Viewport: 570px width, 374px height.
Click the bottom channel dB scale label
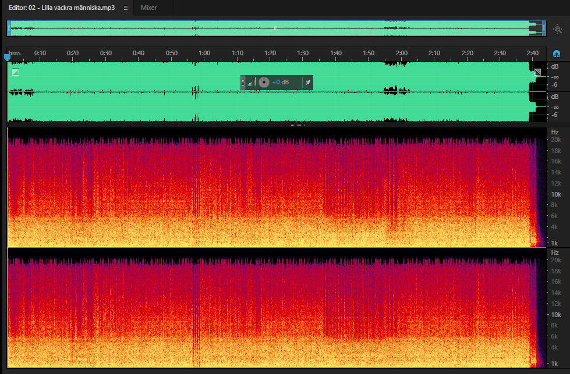(555, 97)
